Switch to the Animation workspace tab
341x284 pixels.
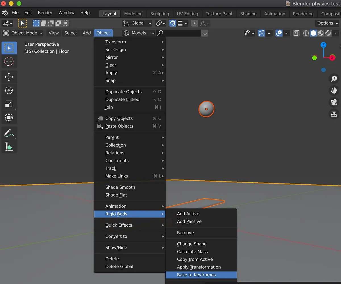275,14
